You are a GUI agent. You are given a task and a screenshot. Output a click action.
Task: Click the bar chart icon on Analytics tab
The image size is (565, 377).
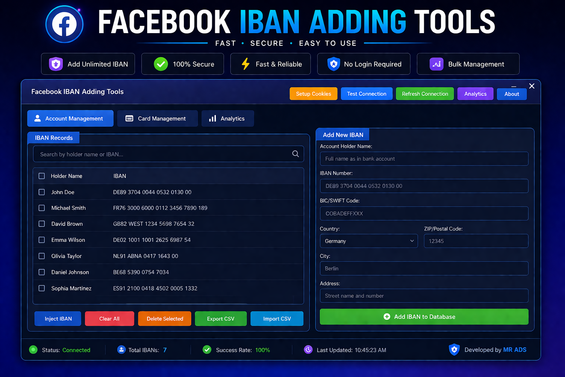pyautogui.click(x=213, y=119)
